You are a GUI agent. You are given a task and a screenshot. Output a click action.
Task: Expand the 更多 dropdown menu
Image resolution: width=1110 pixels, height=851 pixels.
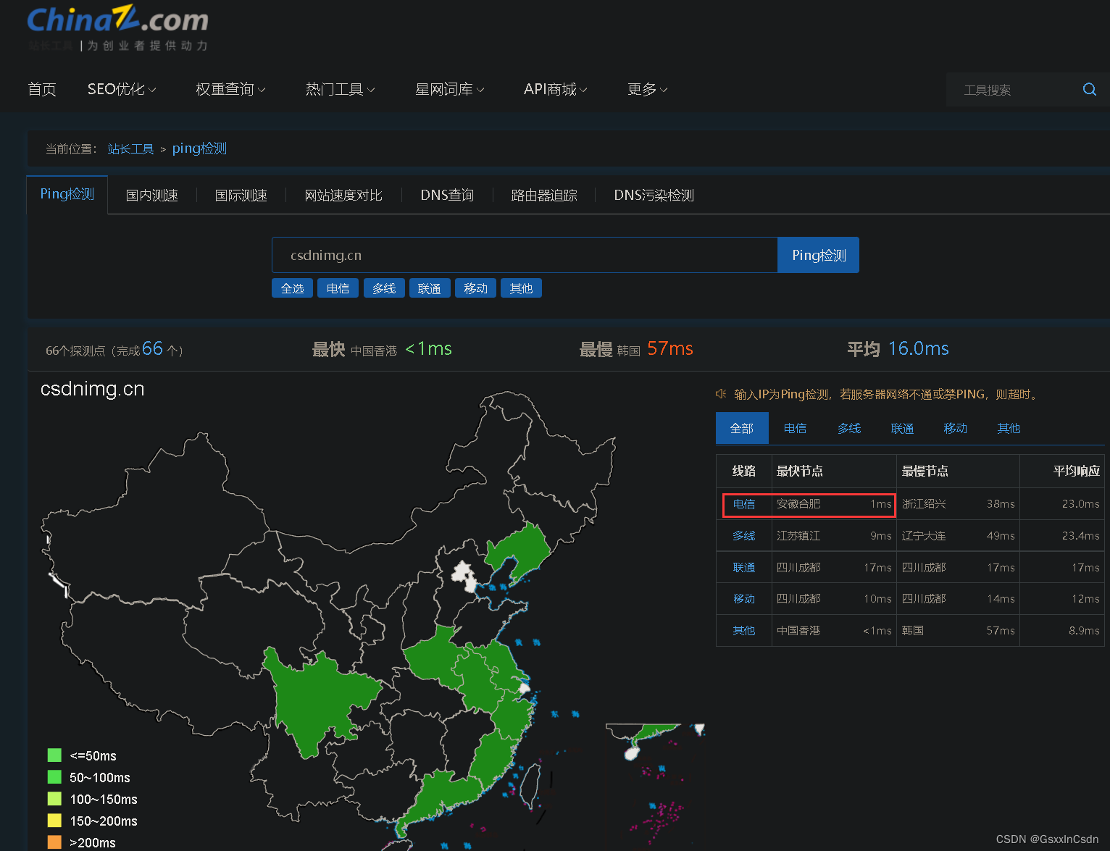(x=647, y=89)
